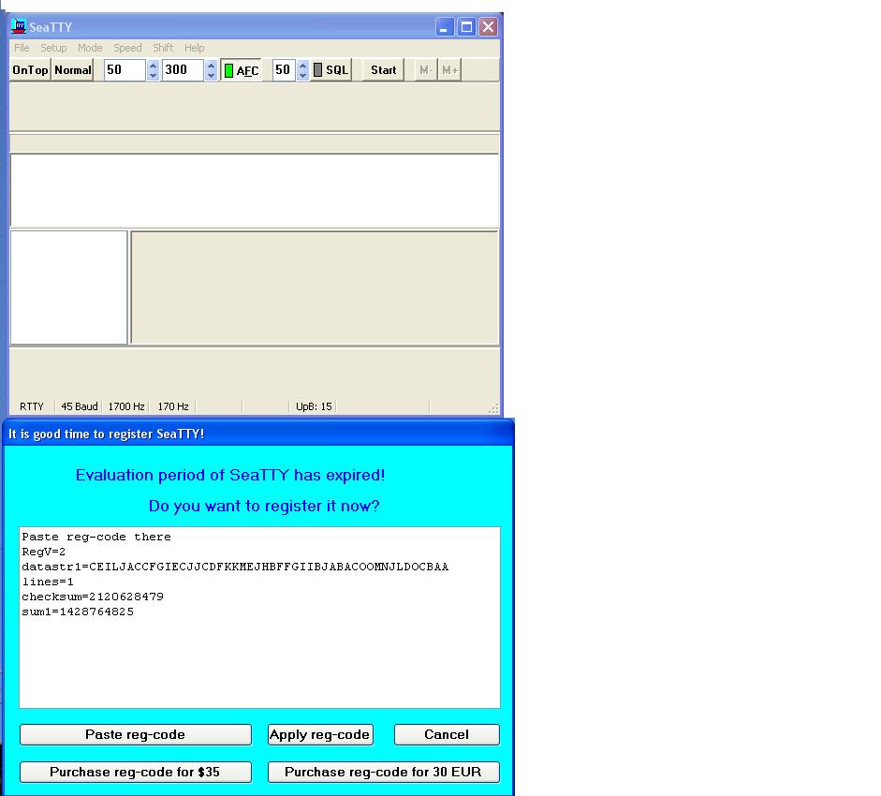Increase the 300 value with up arrow
This screenshot has height=796, width=881.
[x=211, y=66]
